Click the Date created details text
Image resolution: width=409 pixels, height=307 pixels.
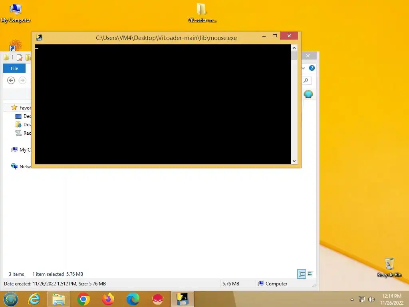tap(55, 284)
